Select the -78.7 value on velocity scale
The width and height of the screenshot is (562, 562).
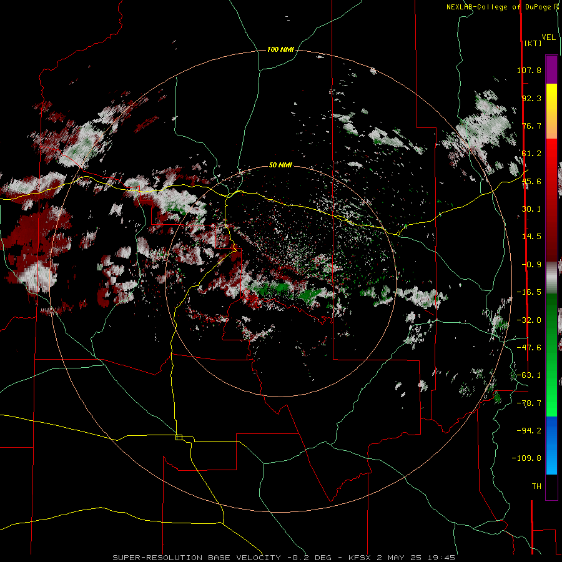tap(529, 403)
